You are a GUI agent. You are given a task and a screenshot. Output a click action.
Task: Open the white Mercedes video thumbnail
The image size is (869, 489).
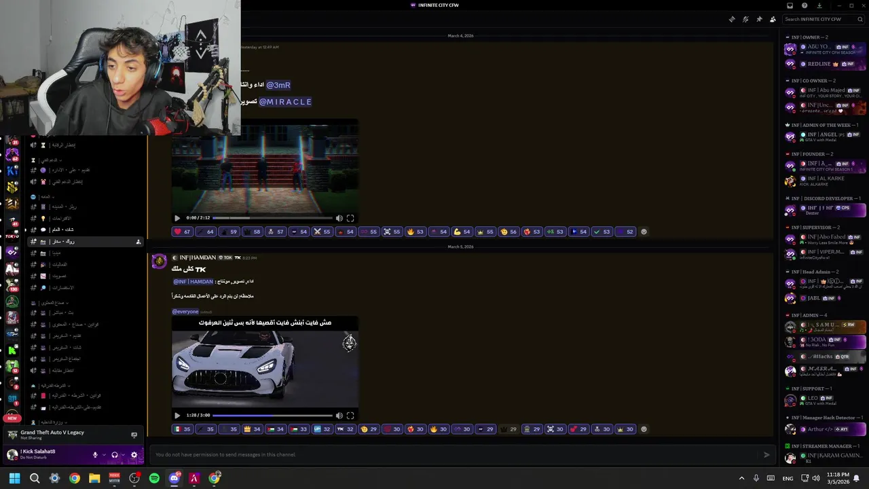pos(265,361)
